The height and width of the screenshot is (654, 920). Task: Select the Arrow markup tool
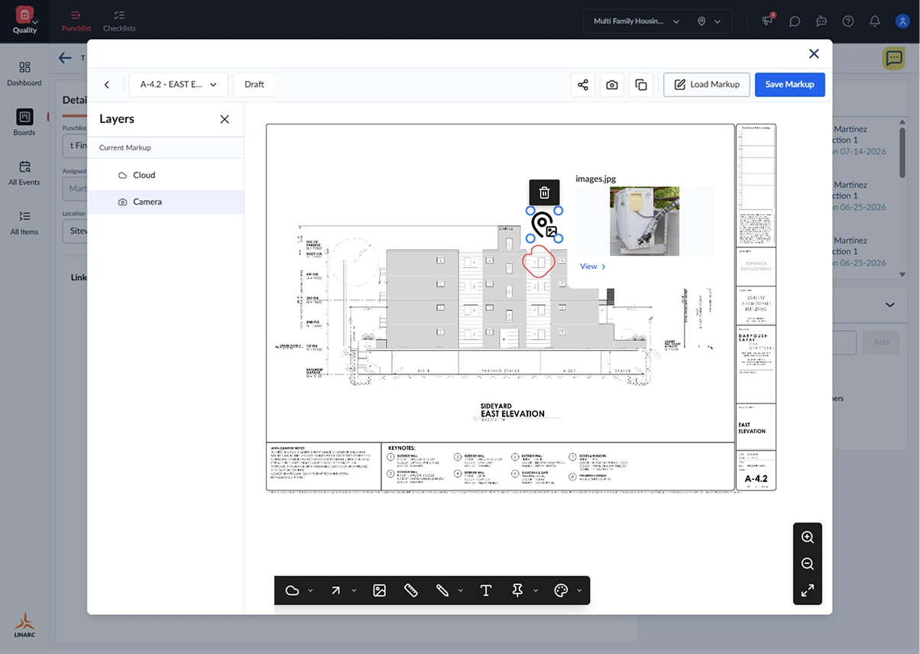coord(335,591)
